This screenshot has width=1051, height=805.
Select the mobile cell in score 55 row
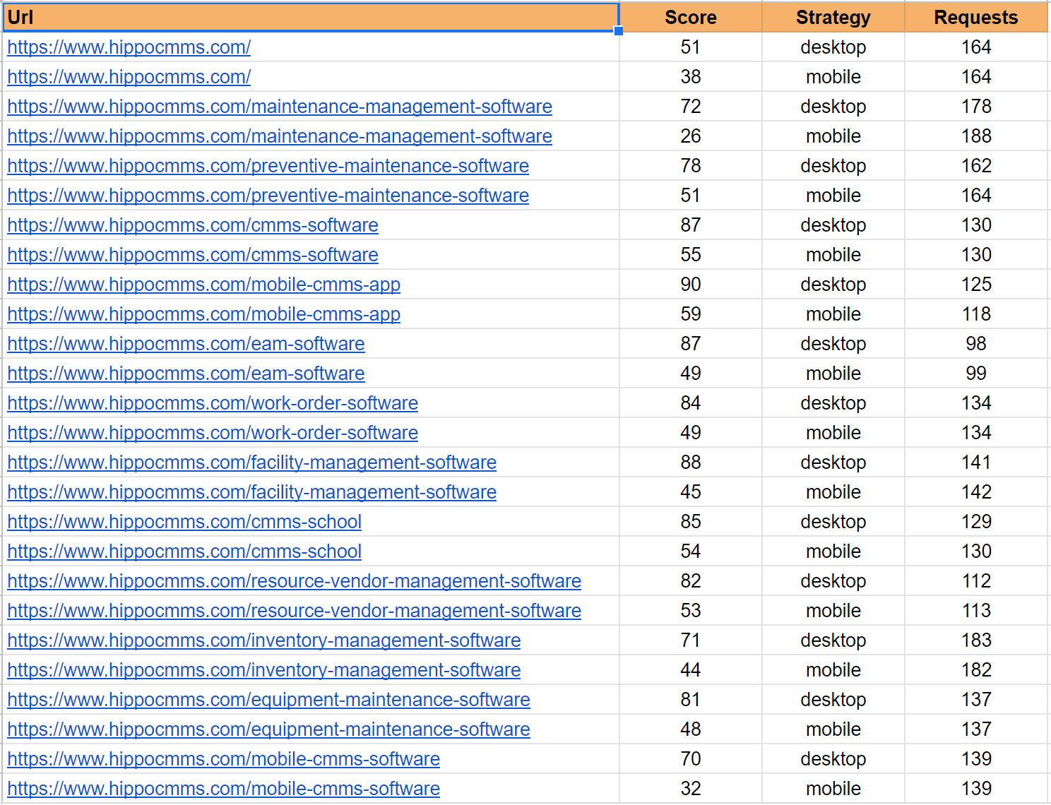click(833, 255)
